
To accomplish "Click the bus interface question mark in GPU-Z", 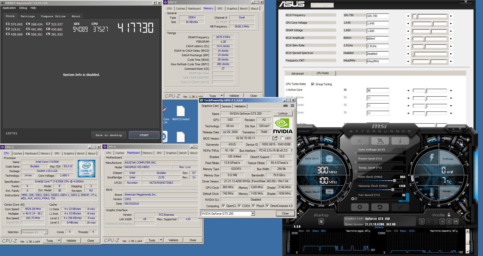I will coord(292,150).
